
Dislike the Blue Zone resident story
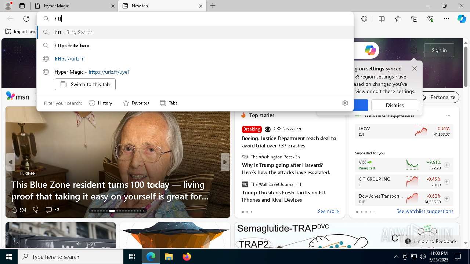coord(36,210)
